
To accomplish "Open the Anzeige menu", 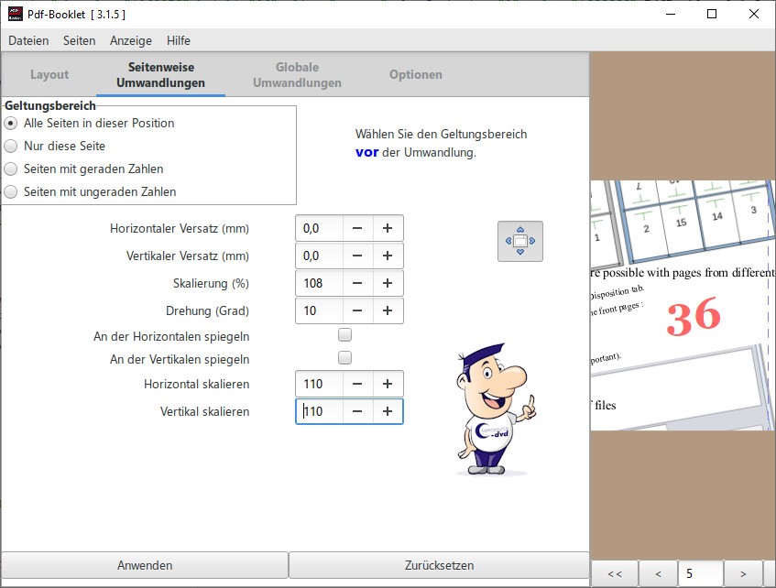I will point(131,40).
